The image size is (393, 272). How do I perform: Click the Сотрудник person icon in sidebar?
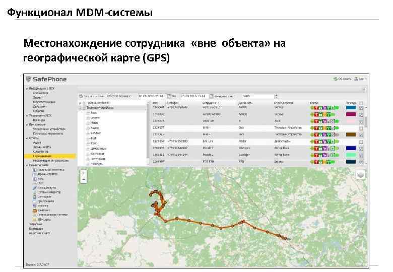tap(35, 196)
